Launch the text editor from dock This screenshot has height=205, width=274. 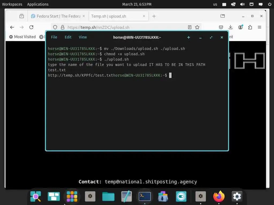(x=127, y=196)
